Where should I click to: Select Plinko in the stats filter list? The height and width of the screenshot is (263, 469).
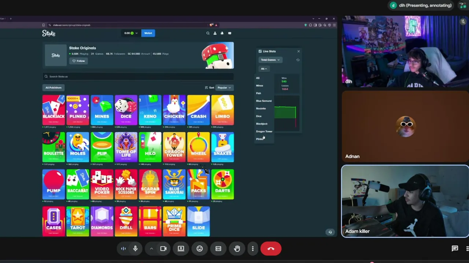coord(259,139)
